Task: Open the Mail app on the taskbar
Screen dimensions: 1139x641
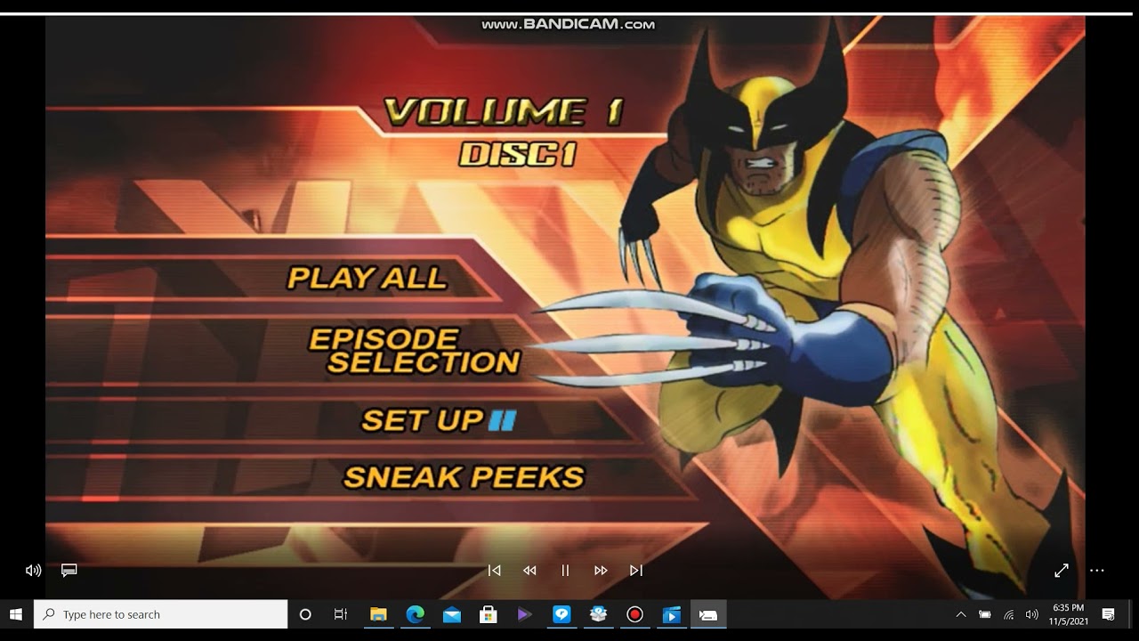Action: tap(451, 614)
